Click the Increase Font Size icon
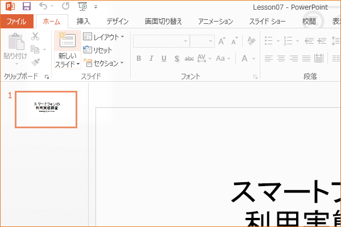Image resolution: width=341 pixels, height=227 pixels. coord(222,41)
